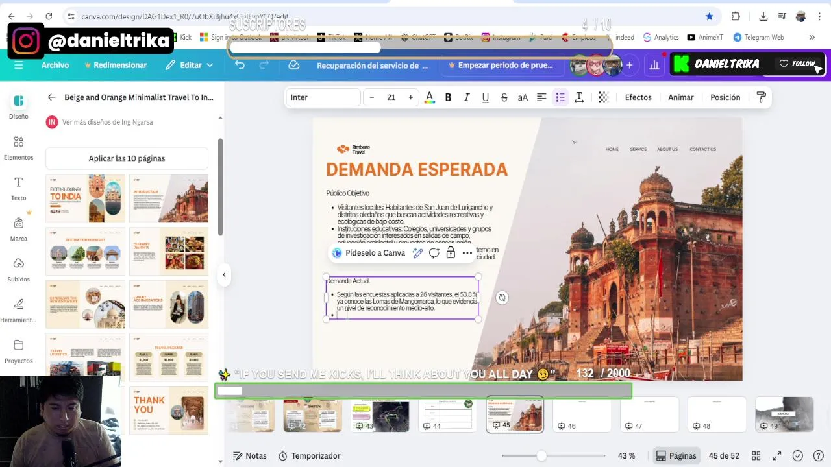Viewport: 831px width, 467px height.
Task: Click the magic edit wand icon
Action: (417, 253)
